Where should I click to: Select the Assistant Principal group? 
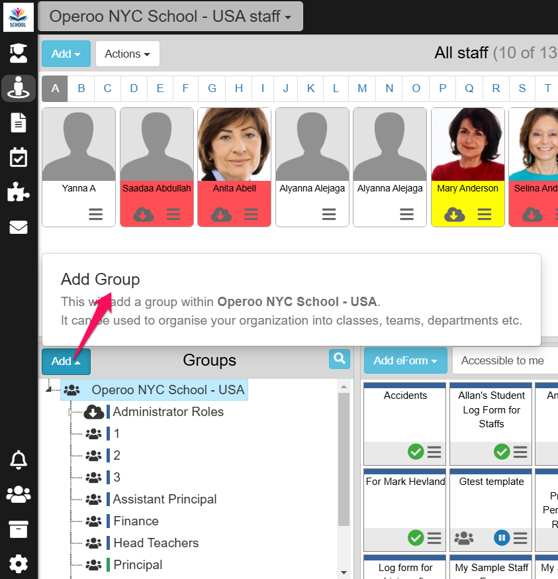pyautogui.click(x=165, y=500)
